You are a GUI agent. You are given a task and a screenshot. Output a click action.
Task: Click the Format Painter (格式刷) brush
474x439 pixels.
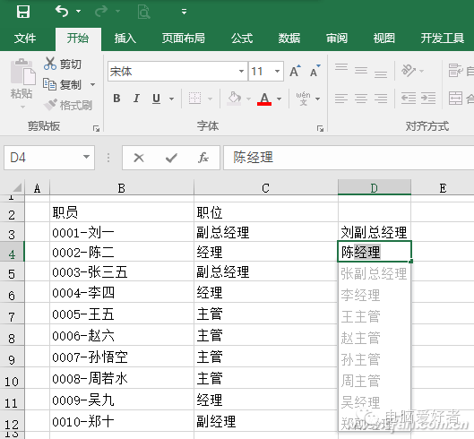50,105
